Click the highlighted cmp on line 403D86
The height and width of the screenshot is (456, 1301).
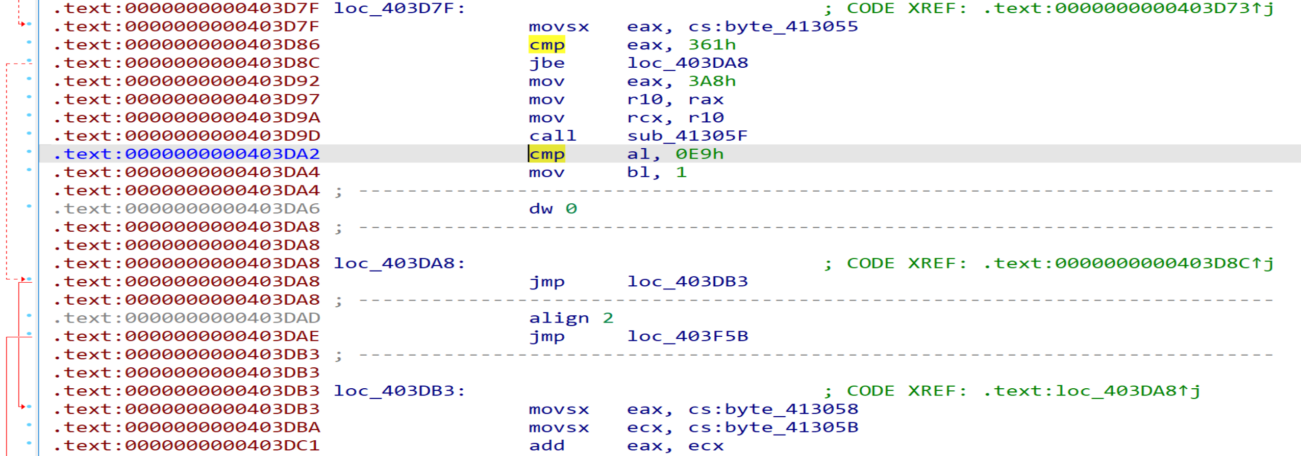(x=546, y=45)
